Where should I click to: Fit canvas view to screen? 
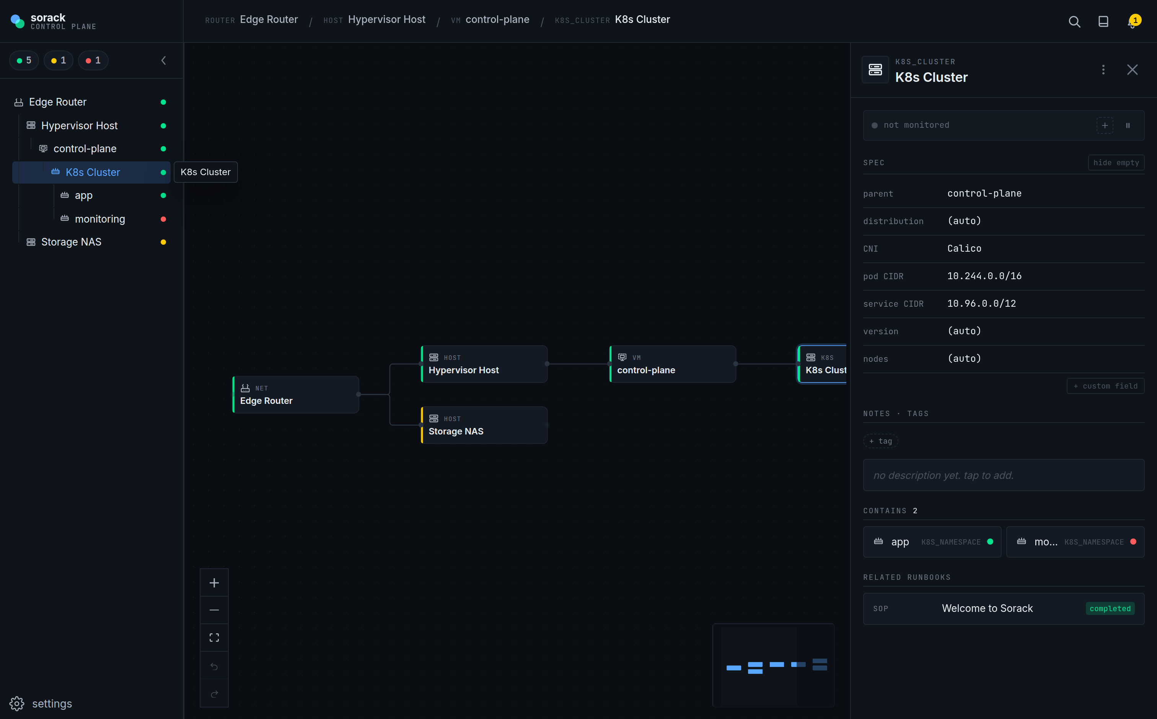click(214, 638)
